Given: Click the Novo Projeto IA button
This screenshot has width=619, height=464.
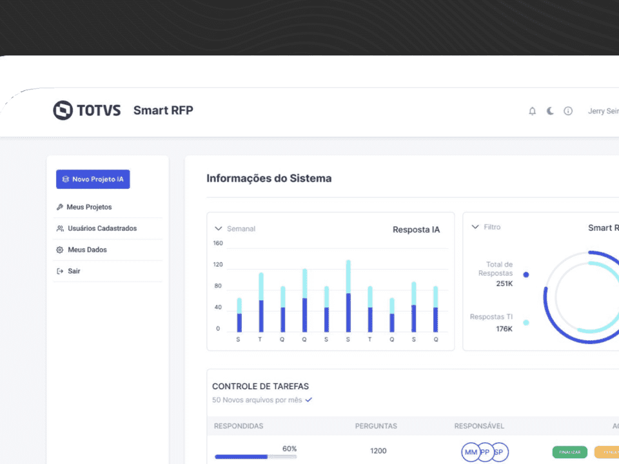Looking at the screenshot, I should point(93,179).
